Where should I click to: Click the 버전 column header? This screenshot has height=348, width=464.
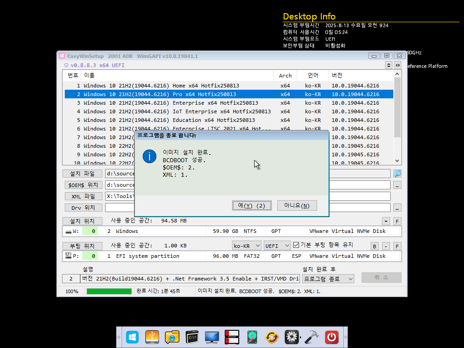click(361, 76)
